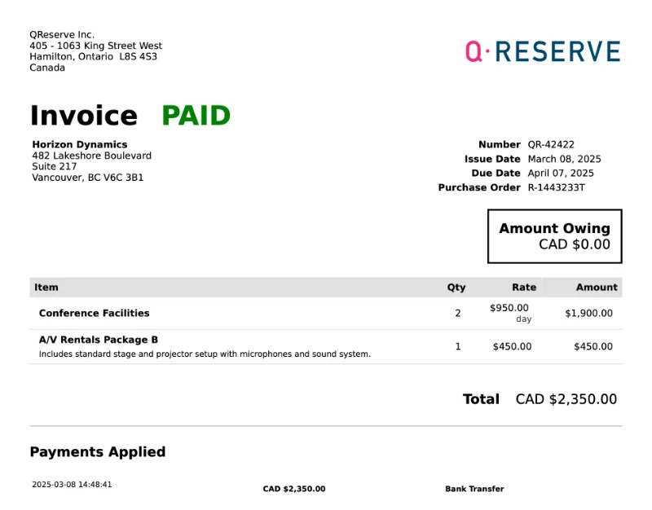Click the total CAD $2,350.00
The image size is (652, 510).
(x=566, y=399)
